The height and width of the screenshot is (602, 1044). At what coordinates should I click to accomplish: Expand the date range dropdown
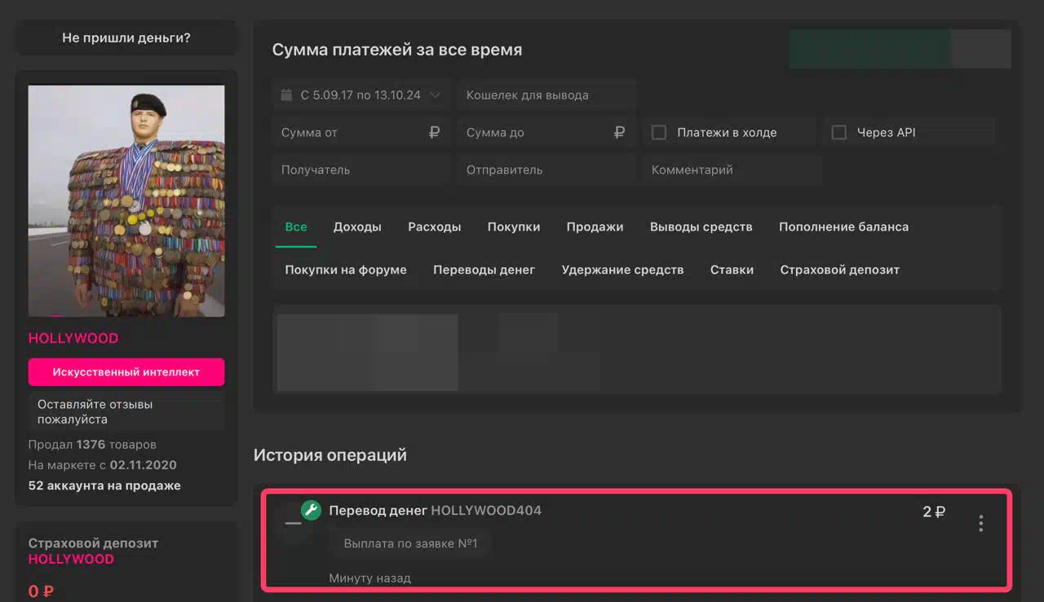click(x=435, y=95)
